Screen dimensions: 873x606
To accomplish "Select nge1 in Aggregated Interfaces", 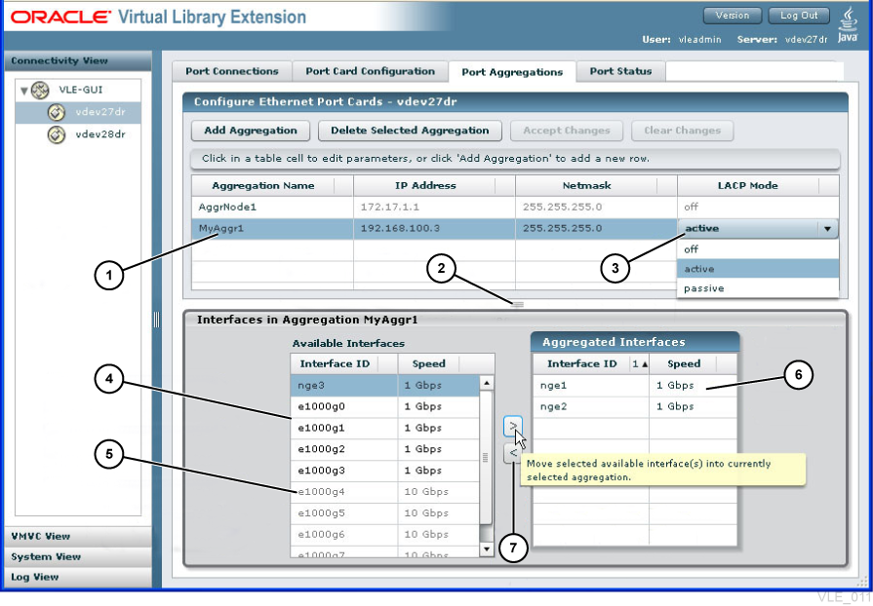I will [635, 385].
